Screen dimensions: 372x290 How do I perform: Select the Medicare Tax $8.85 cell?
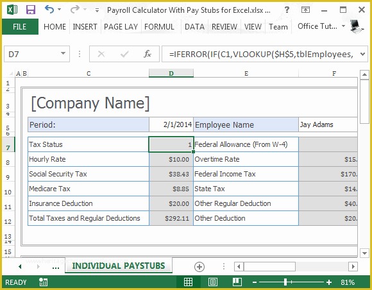pos(171,189)
